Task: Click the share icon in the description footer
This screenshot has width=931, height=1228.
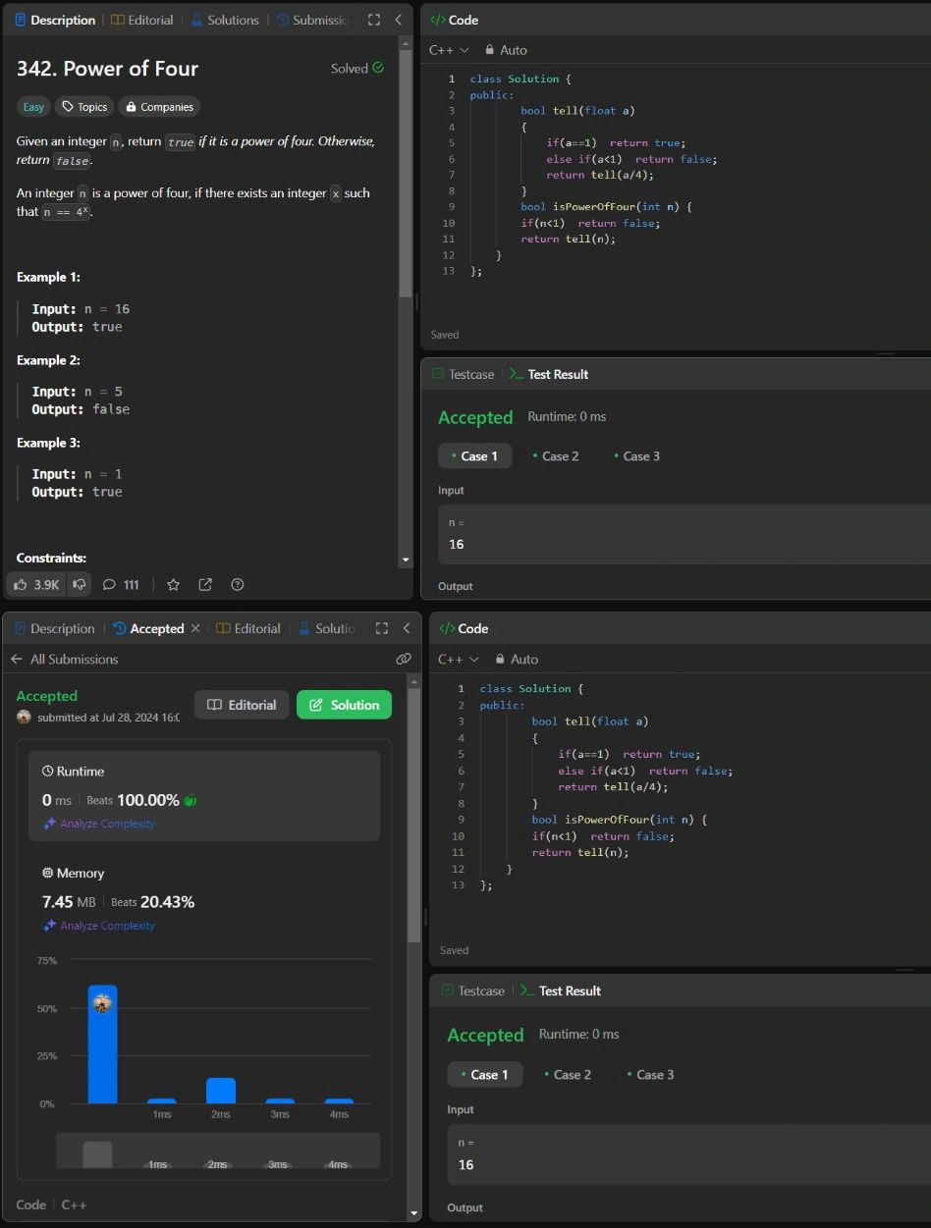Action: click(205, 584)
